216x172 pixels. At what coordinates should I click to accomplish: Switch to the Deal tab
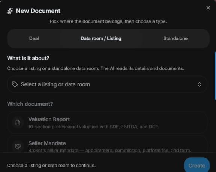[34, 38]
